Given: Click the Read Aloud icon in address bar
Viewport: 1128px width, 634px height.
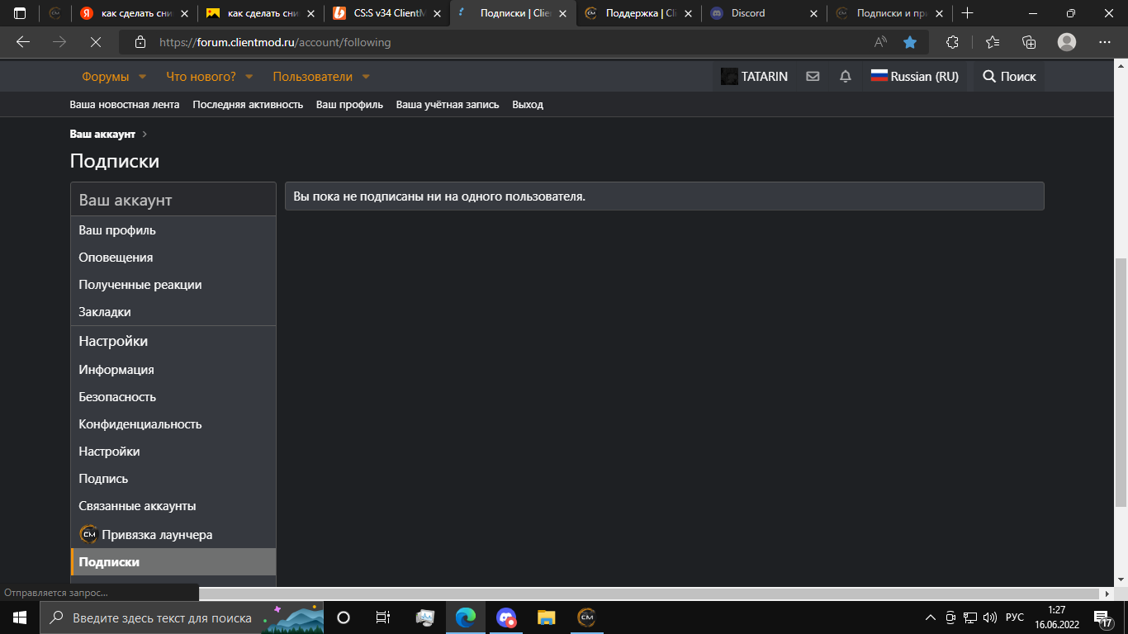Looking at the screenshot, I should 880,42.
